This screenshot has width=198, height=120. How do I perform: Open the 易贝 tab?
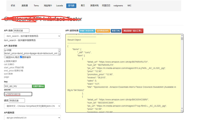pos(83,5)
